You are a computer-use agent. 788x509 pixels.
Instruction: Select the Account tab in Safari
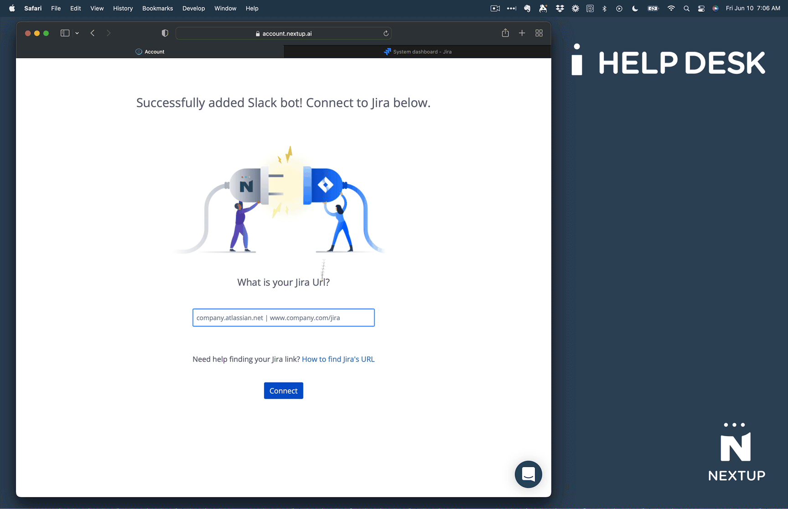click(x=150, y=51)
